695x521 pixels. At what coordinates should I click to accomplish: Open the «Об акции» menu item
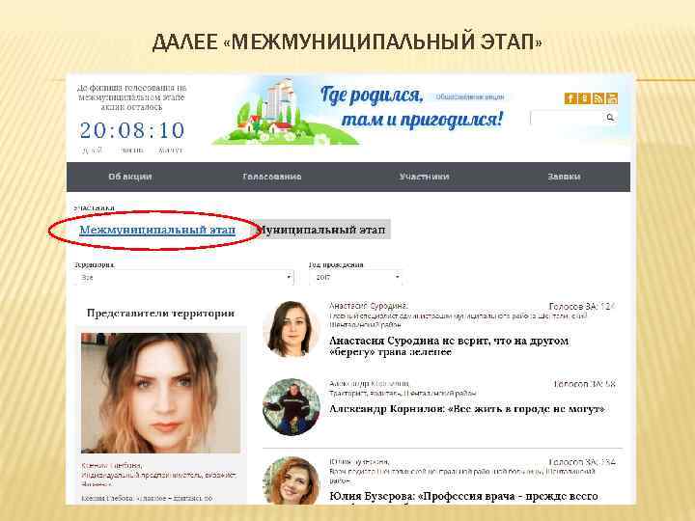tap(130, 177)
